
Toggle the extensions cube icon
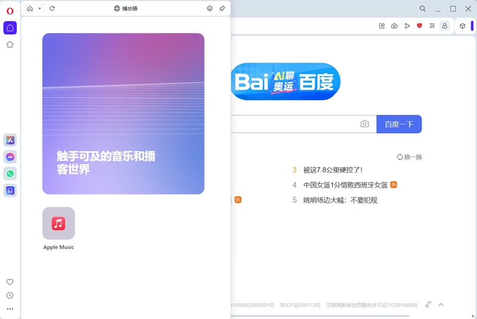(x=462, y=26)
